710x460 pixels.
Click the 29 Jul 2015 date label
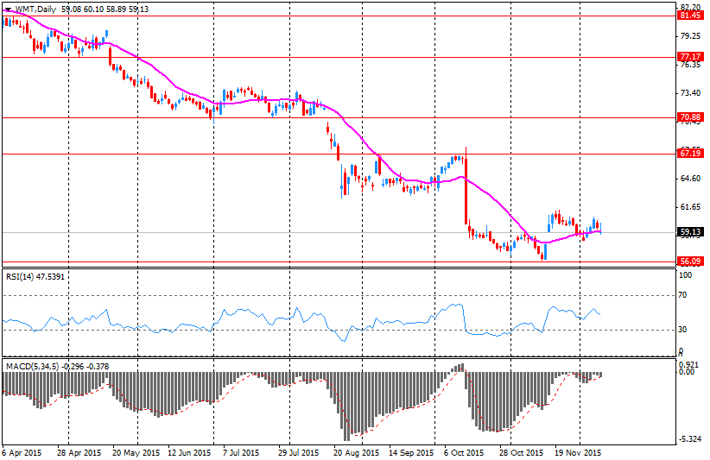click(298, 453)
